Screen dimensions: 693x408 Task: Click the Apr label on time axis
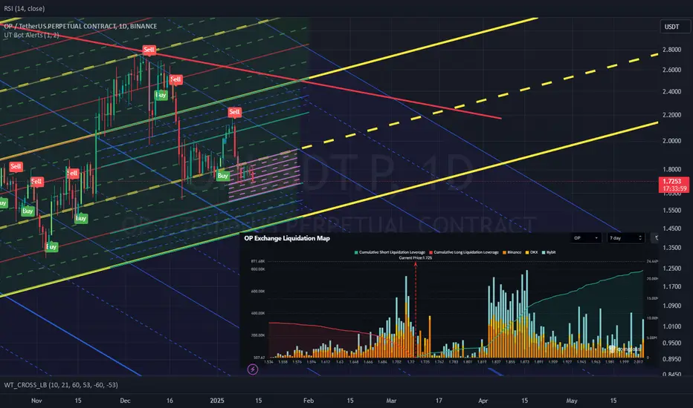(483, 401)
